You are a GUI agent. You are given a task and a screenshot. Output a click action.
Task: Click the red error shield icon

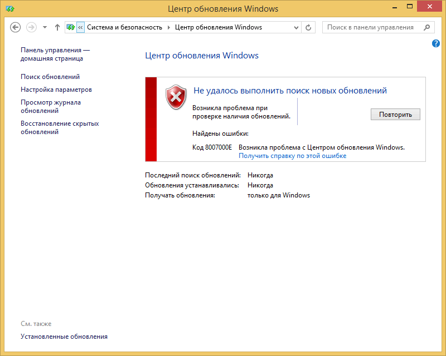tap(176, 97)
